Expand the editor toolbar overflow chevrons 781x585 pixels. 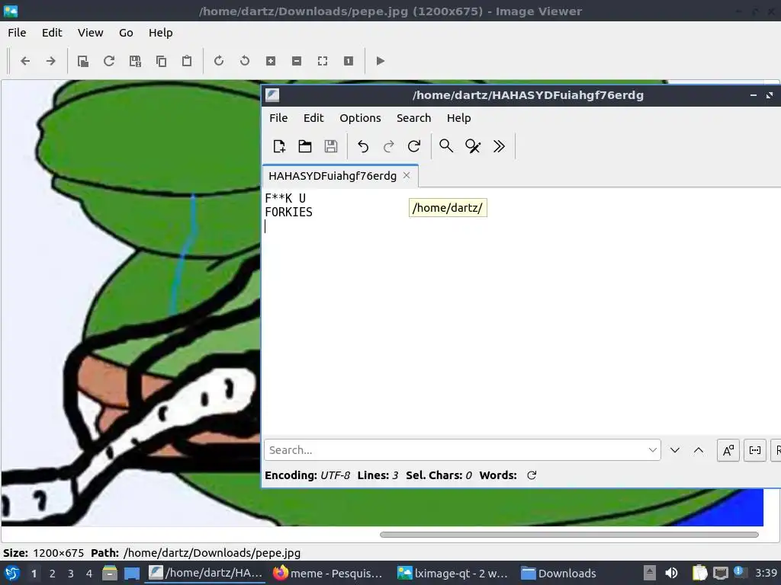(499, 146)
